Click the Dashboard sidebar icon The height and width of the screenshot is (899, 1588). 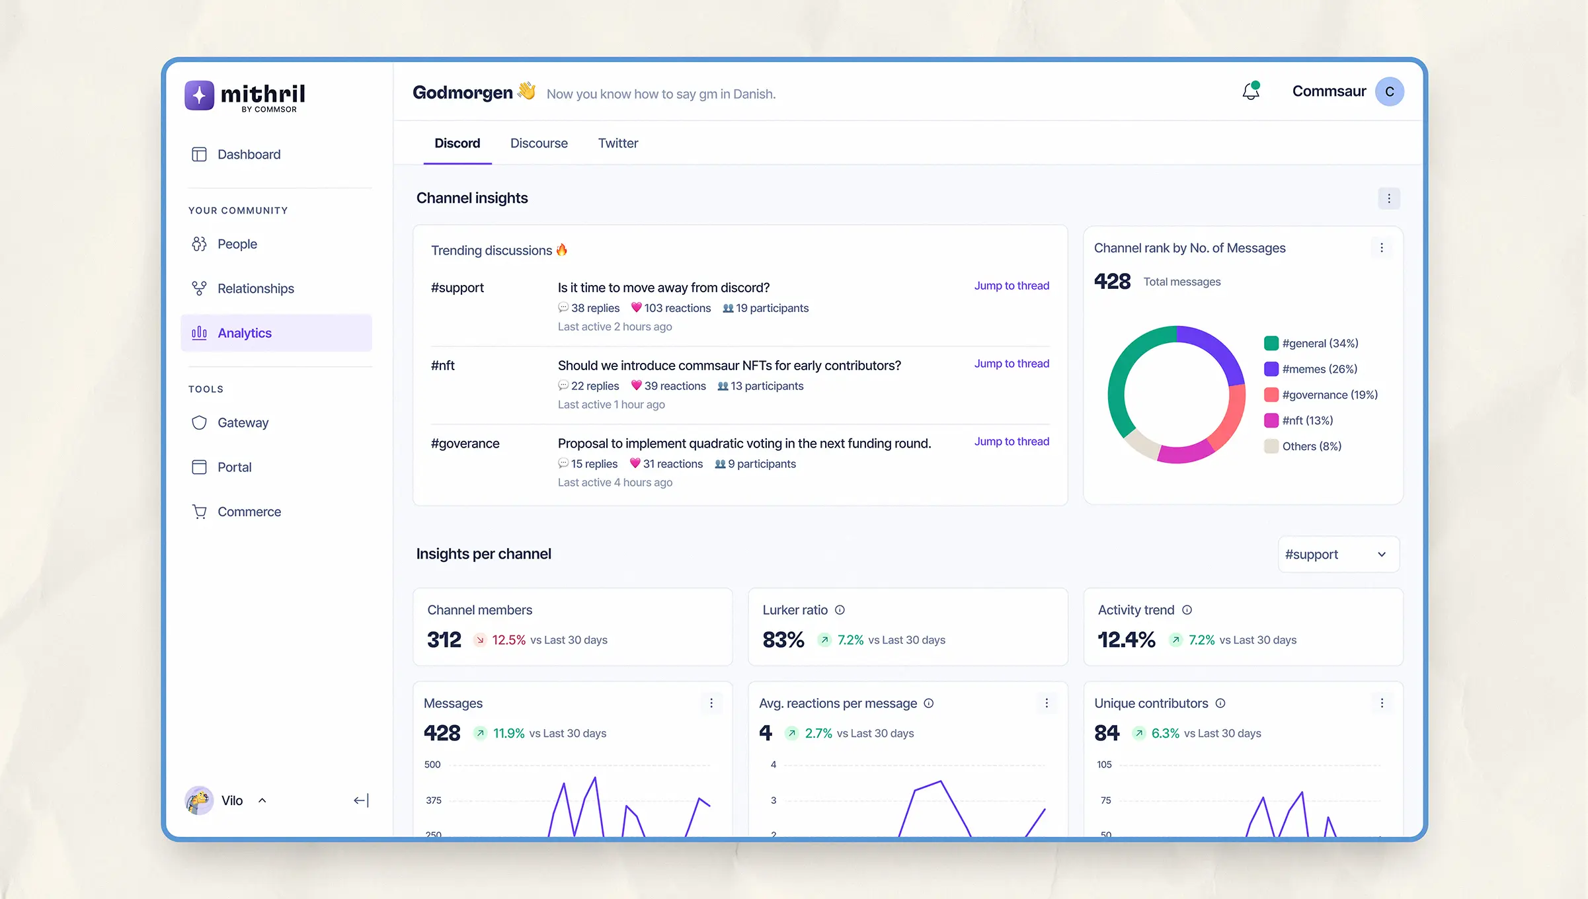(199, 154)
